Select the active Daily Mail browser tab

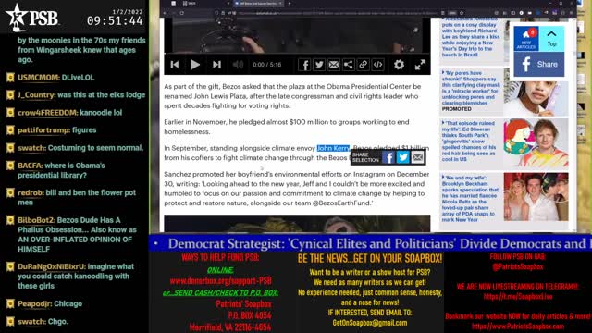click(258, 4)
